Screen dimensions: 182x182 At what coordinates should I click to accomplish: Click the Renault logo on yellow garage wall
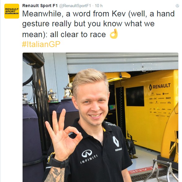(x=160, y=87)
